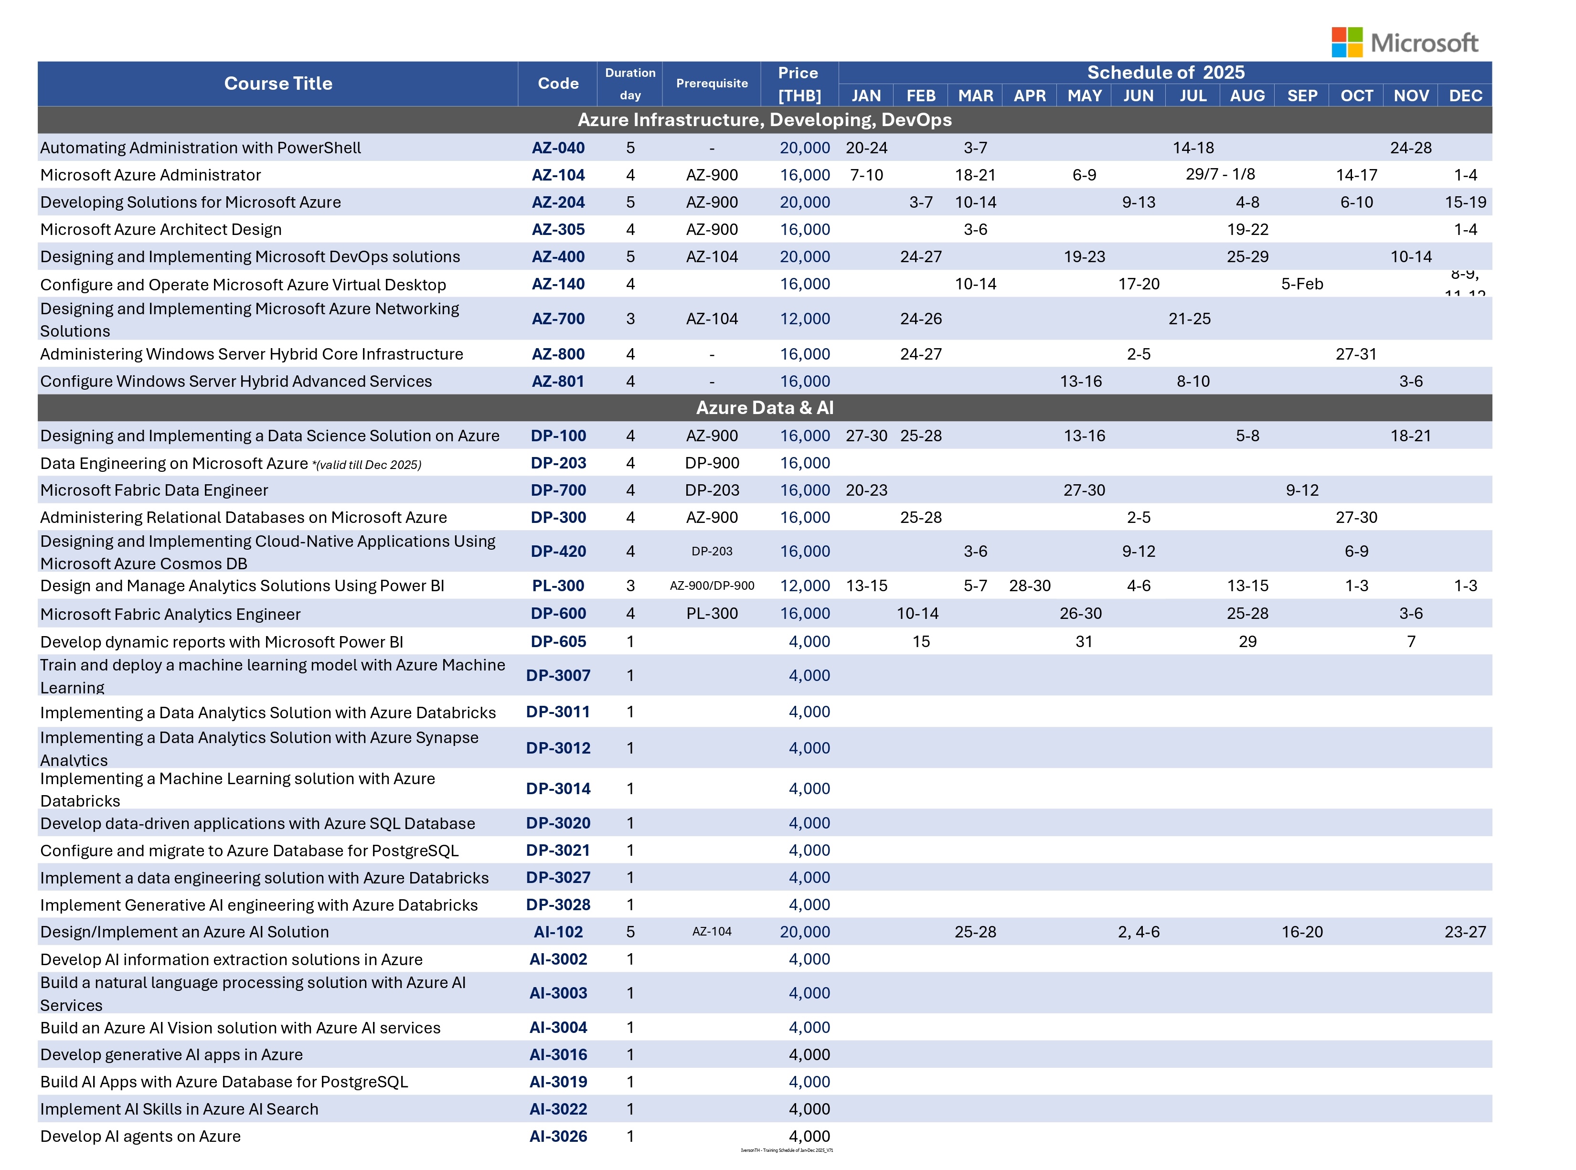Select course code DP-700

[x=558, y=490]
